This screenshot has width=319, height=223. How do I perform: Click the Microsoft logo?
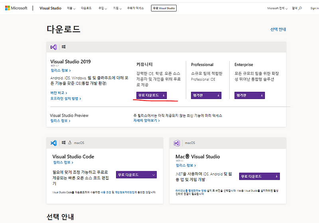tap(16, 8)
